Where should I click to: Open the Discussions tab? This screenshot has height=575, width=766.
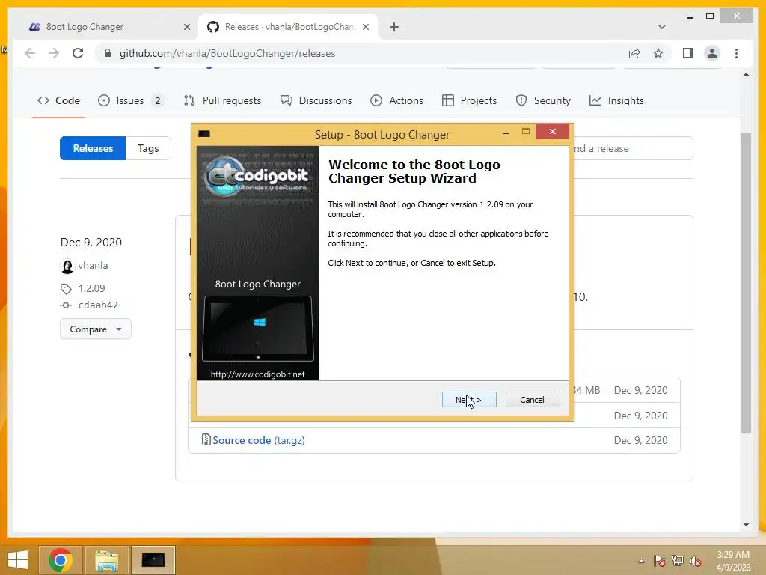point(316,100)
